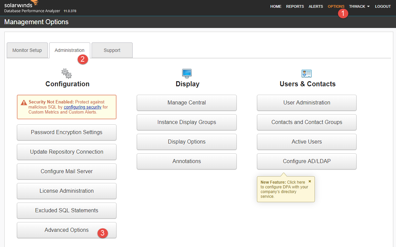Go to the HOME page
The height and width of the screenshot is (247, 396).
276,6
